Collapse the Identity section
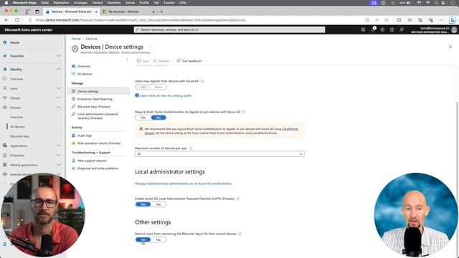459x258 pixels. (59, 70)
